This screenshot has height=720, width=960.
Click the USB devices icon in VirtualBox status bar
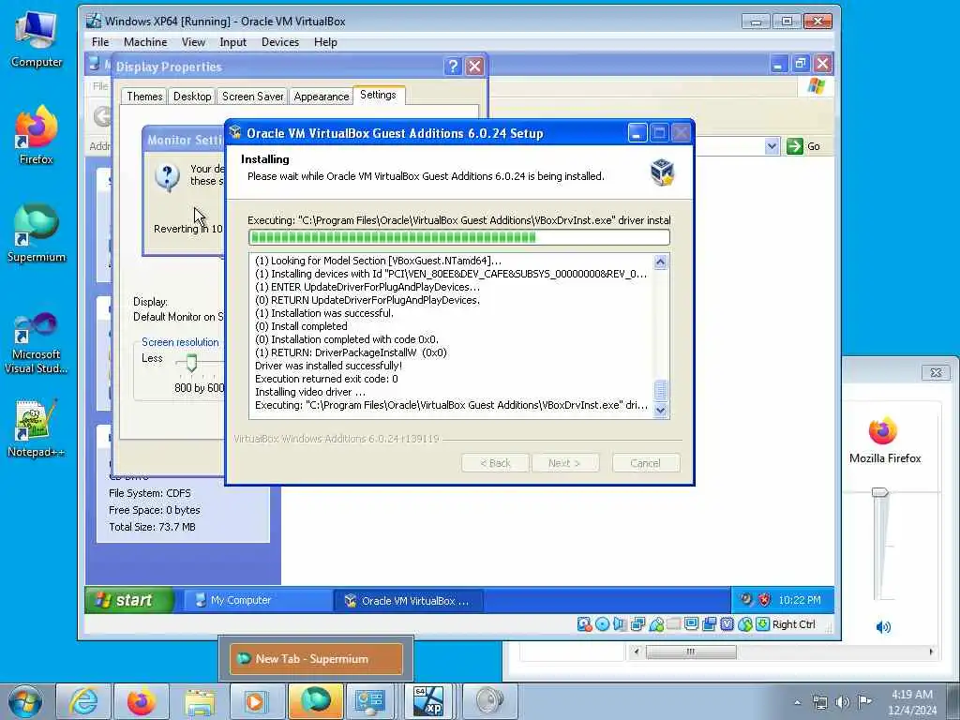pos(655,623)
